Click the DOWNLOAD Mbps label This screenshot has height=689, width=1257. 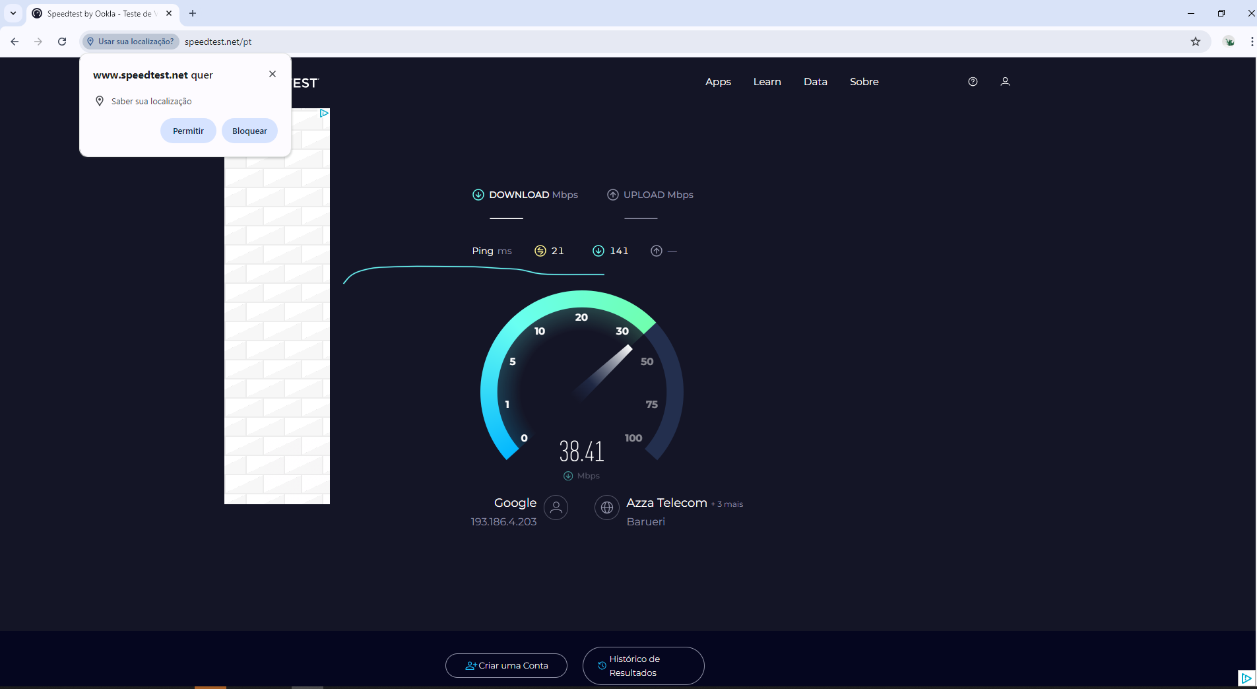(x=533, y=195)
